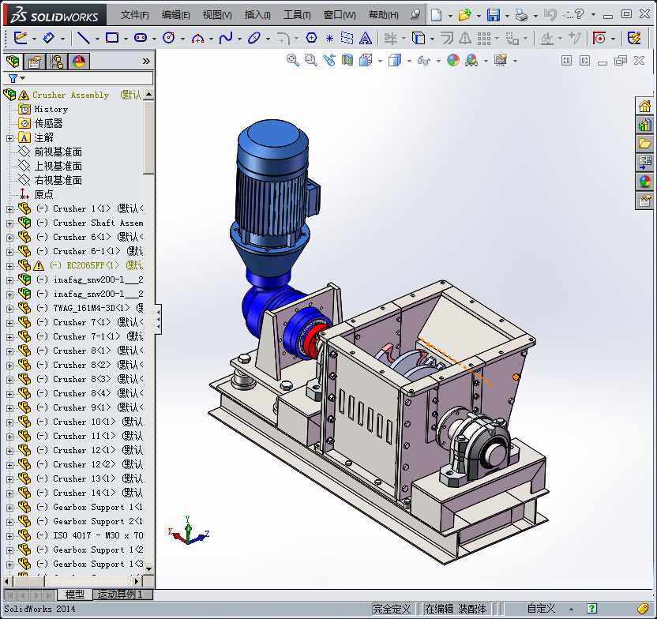Open the Design Library task pane icon
657x619 pixels.
coord(645,125)
